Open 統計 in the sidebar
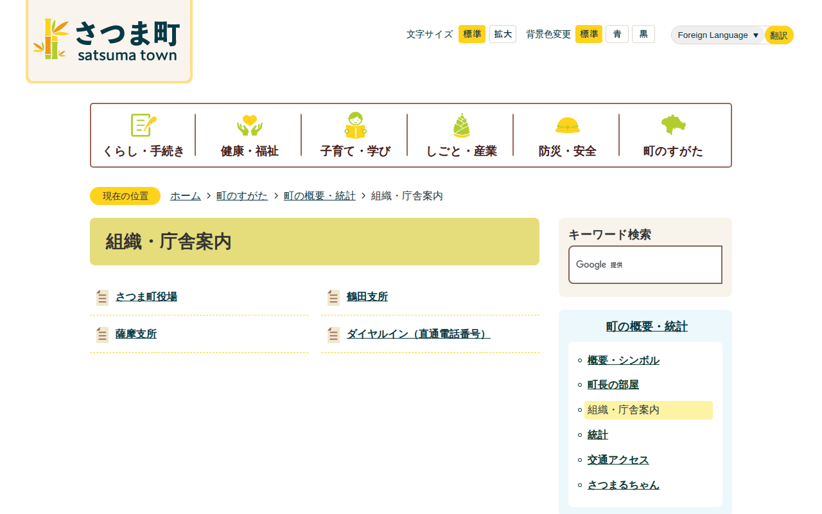This screenshot has height=514, width=822. click(598, 435)
